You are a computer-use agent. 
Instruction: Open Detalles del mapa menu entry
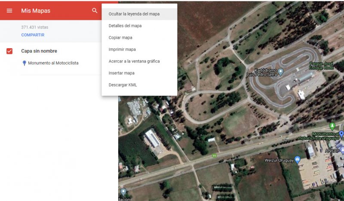[139, 26]
